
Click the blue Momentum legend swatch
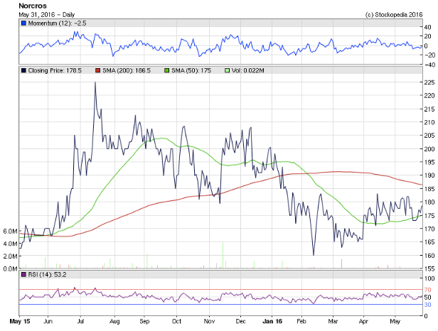click(23, 23)
